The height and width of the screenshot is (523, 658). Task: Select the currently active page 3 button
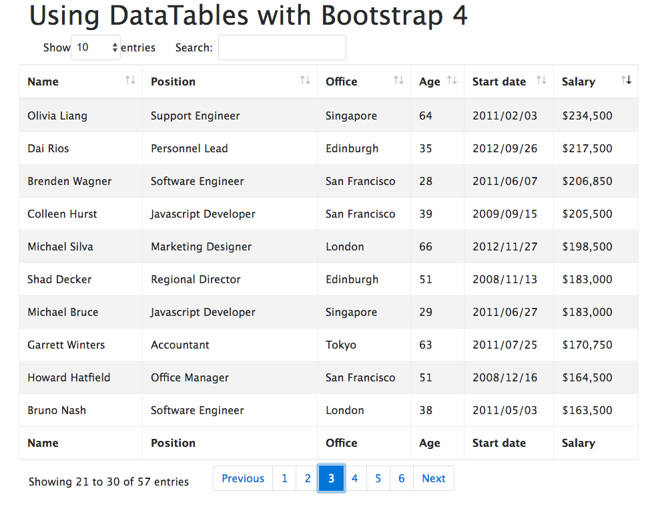pos(331,478)
